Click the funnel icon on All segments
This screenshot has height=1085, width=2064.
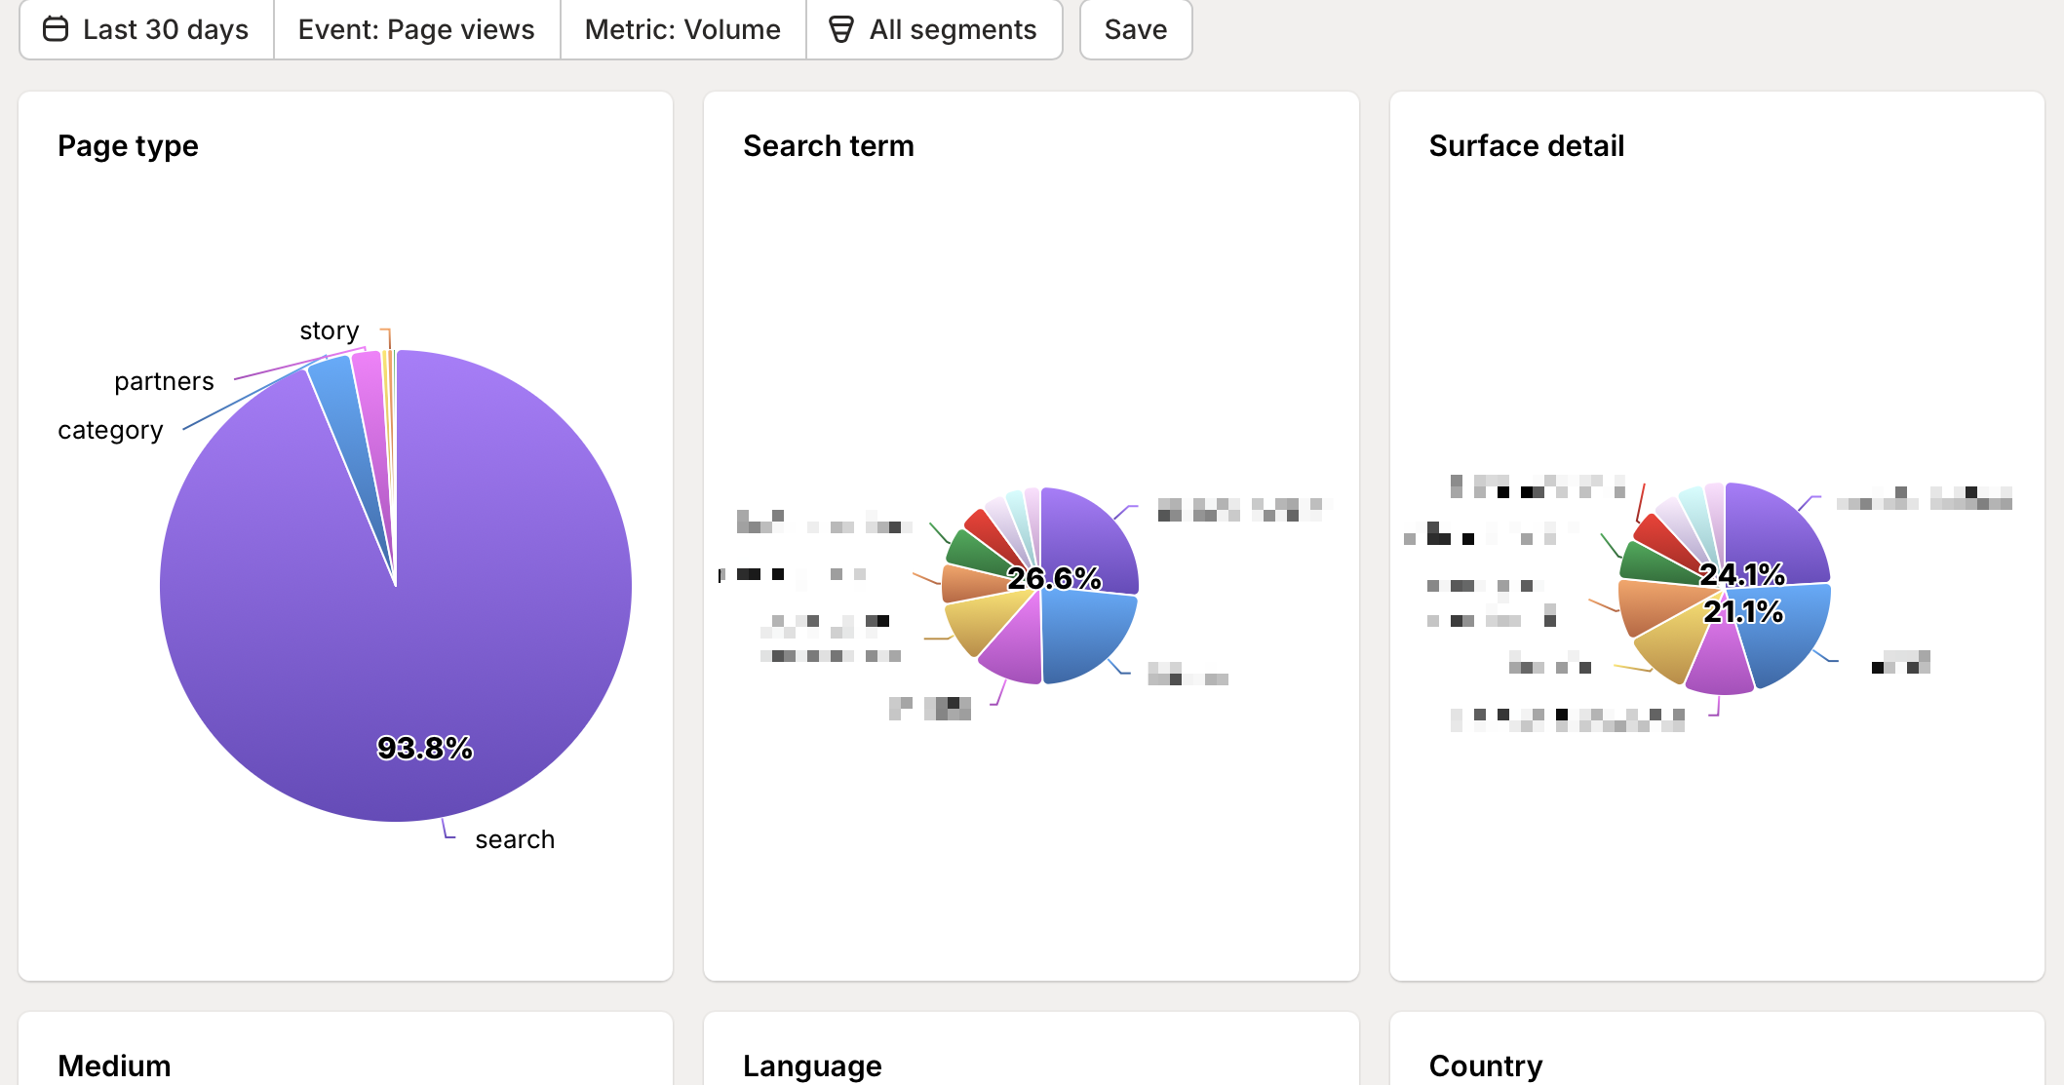(840, 29)
